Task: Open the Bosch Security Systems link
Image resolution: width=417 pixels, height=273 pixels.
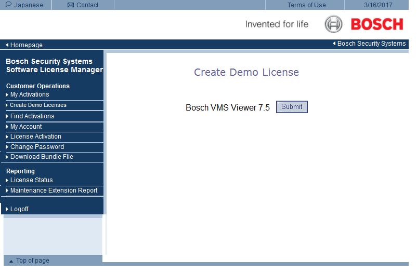Action: [371, 44]
